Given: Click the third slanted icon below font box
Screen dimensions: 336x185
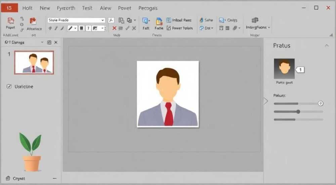Looking at the screenshot, I should [x=62, y=28].
